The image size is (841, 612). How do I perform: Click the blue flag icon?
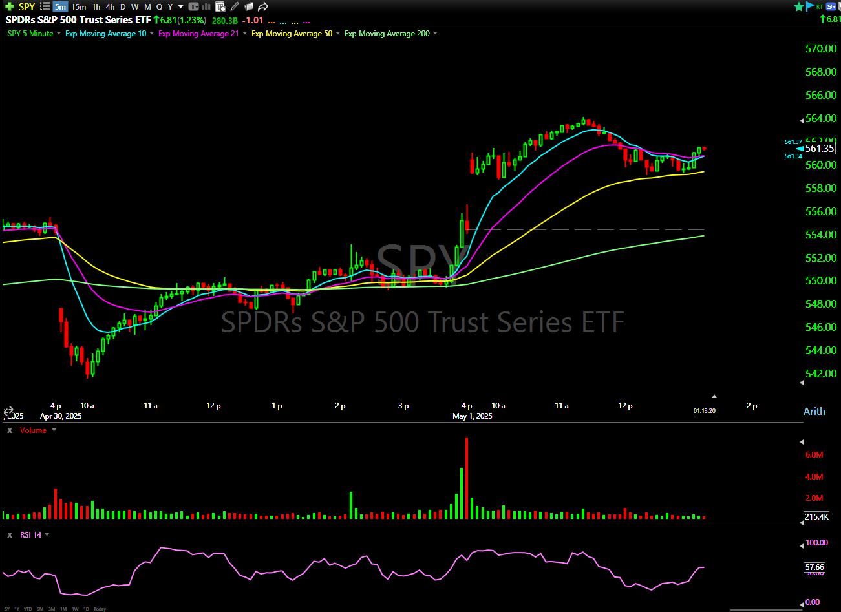(810, 6)
